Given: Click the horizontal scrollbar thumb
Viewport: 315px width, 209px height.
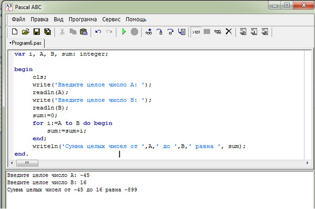Looking at the screenshot, I should tap(27, 163).
